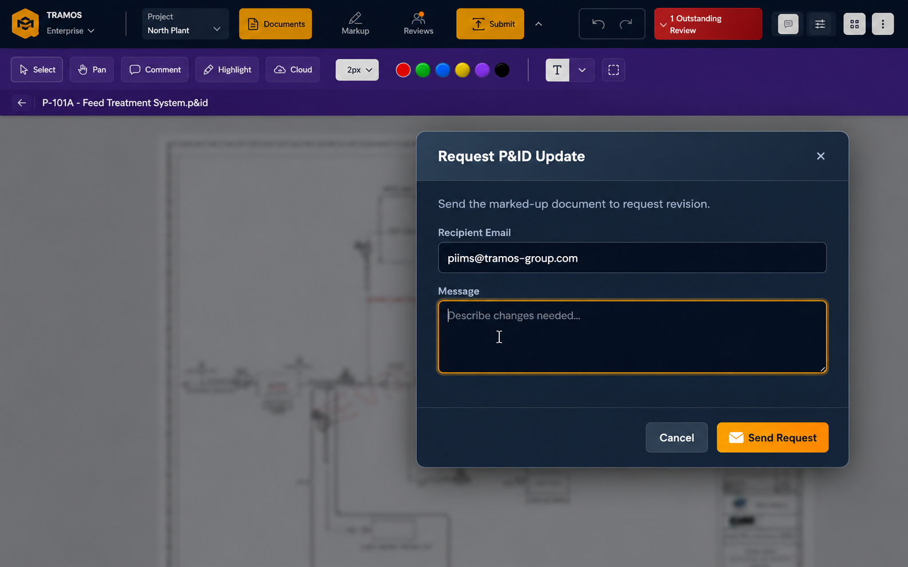Pick the red markup color
Screen dimensions: 908x567
pos(403,70)
